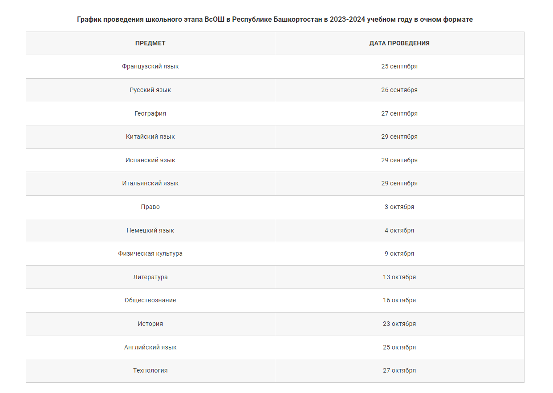The width and height of the screenshot is (553, 393).
Task: Select the Русский язык subject cell
Action: (x=150, y=90)
